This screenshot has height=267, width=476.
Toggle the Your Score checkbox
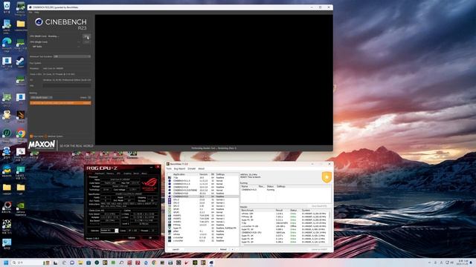(31, 136)
